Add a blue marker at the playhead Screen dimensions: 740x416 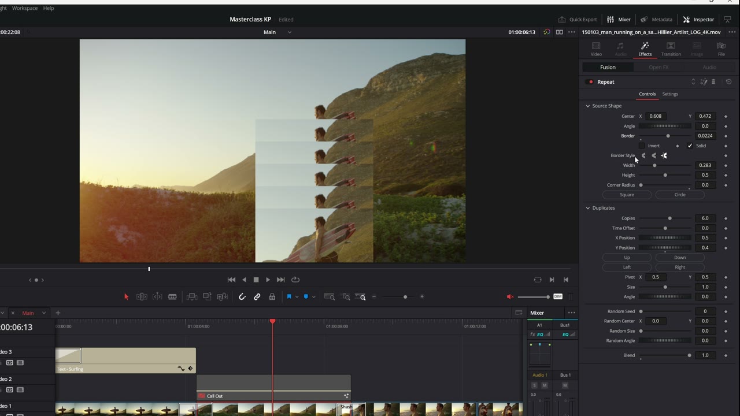coord(306,296)
